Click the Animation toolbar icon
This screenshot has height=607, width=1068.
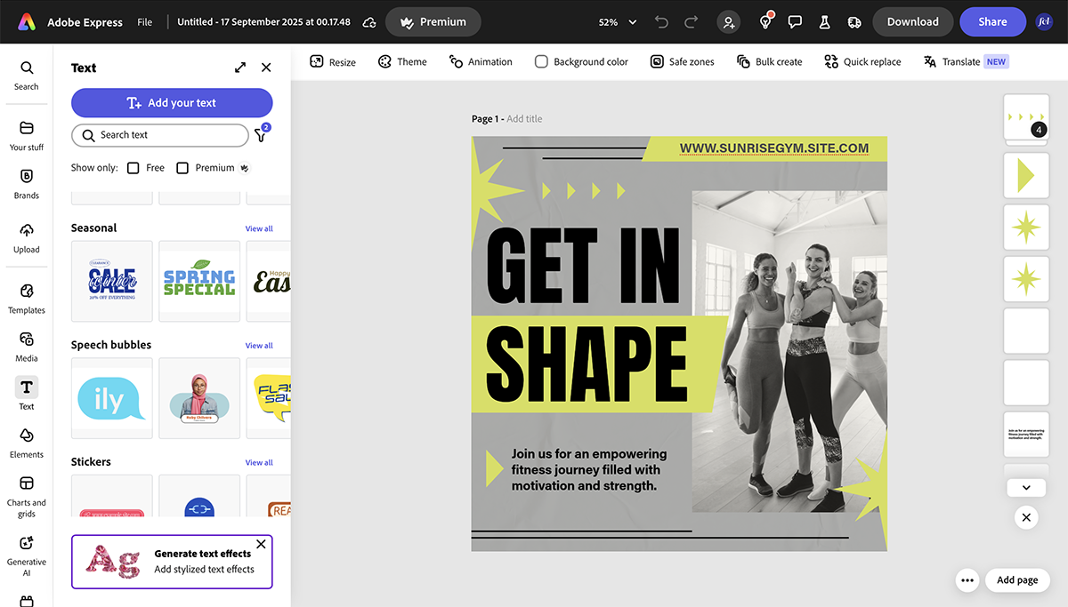[481, 61]
